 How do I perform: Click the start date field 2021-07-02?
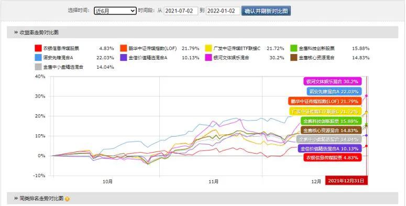coord(181,10)
